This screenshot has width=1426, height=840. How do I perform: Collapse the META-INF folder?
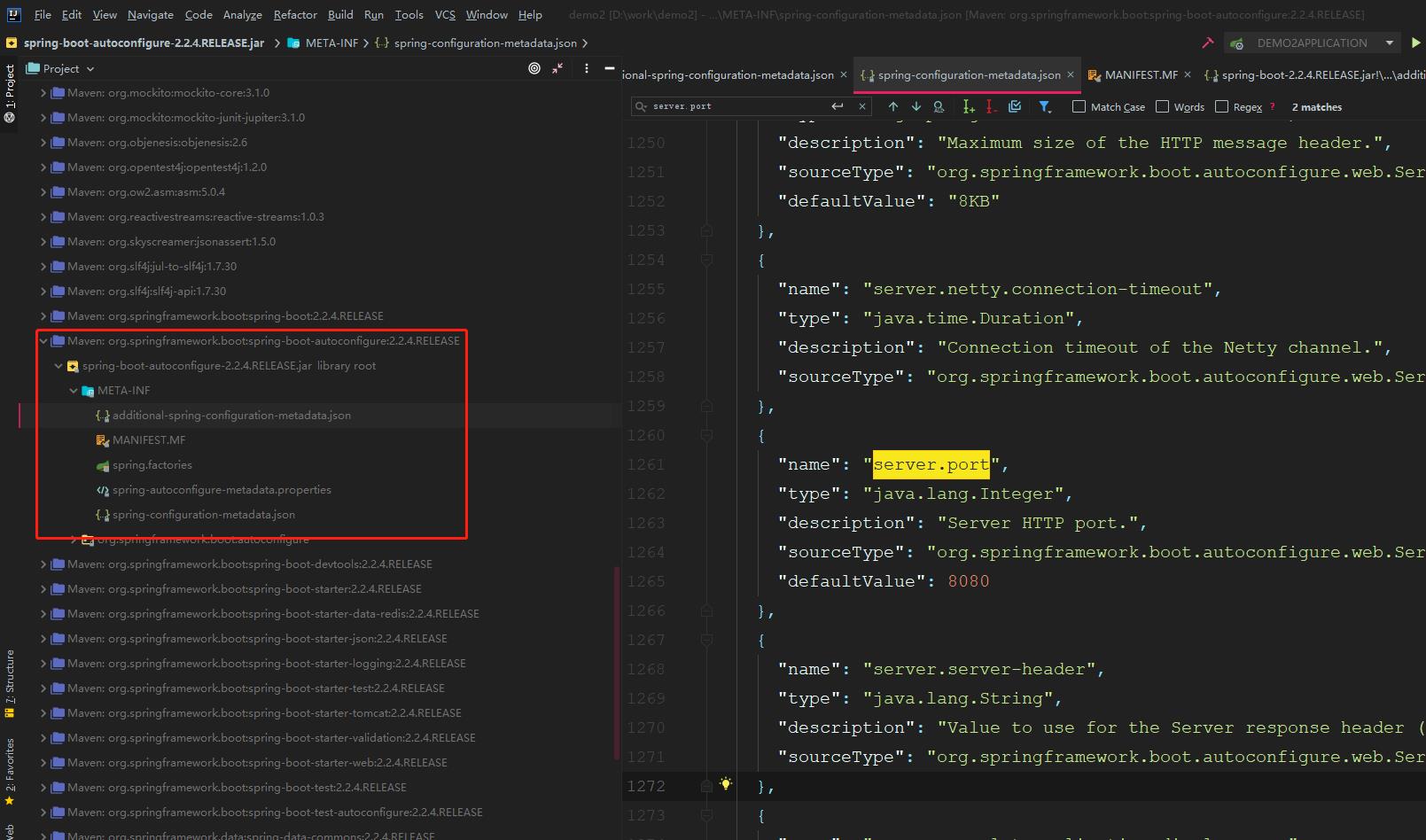coord(74,390)
